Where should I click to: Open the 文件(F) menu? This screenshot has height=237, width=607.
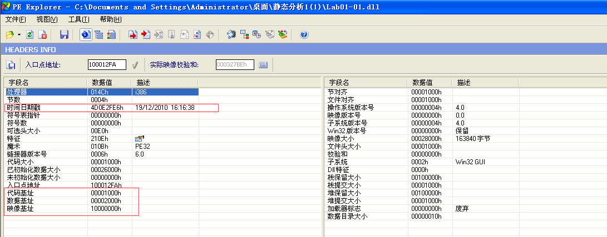(x=16, y=19)
